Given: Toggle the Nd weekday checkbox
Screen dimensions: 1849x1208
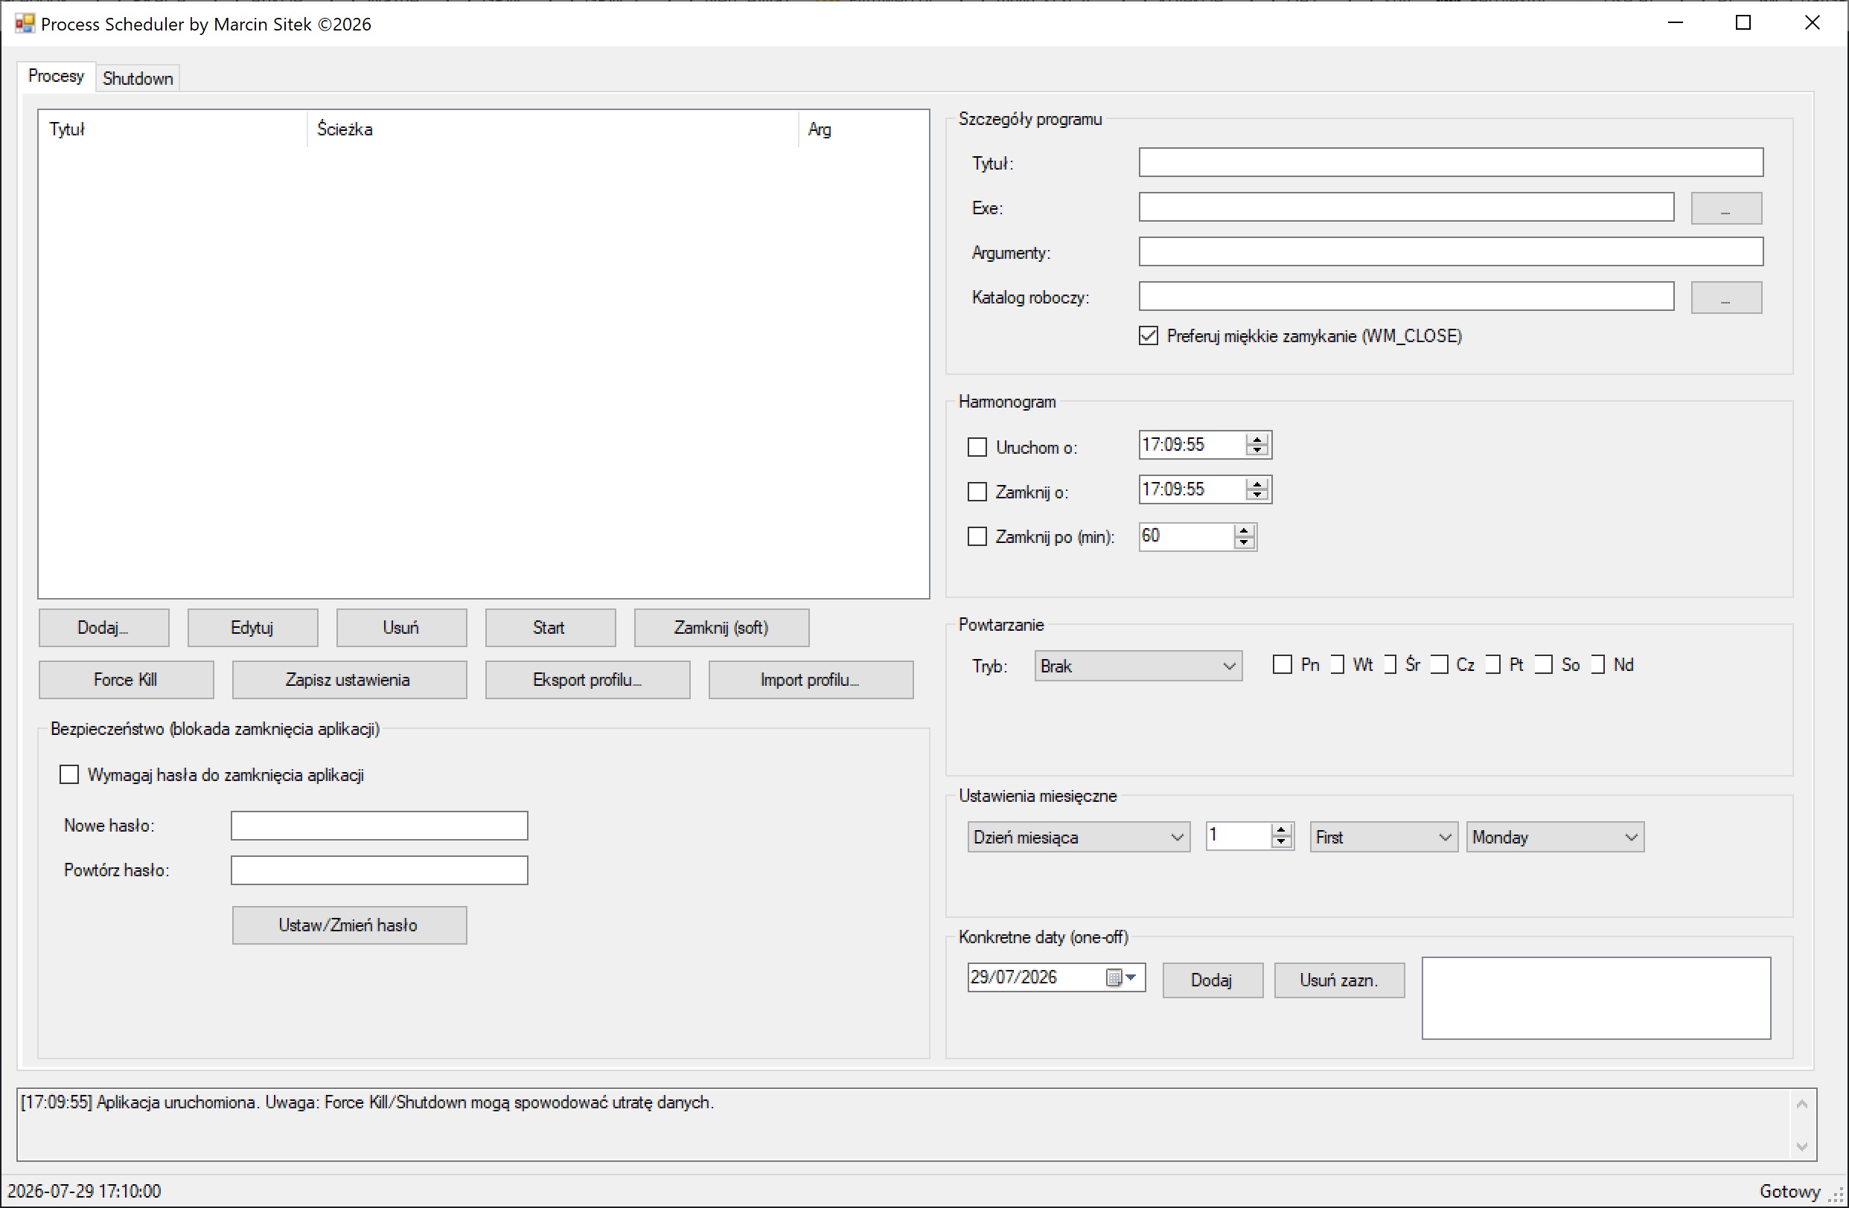Looking at the screenshot, I should pyautogui.click(x=1597, y=665).
